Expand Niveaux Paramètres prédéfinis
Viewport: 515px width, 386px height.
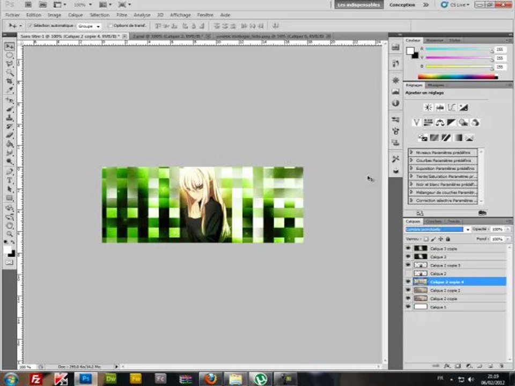pyautogui.click(x=411, y=153)
